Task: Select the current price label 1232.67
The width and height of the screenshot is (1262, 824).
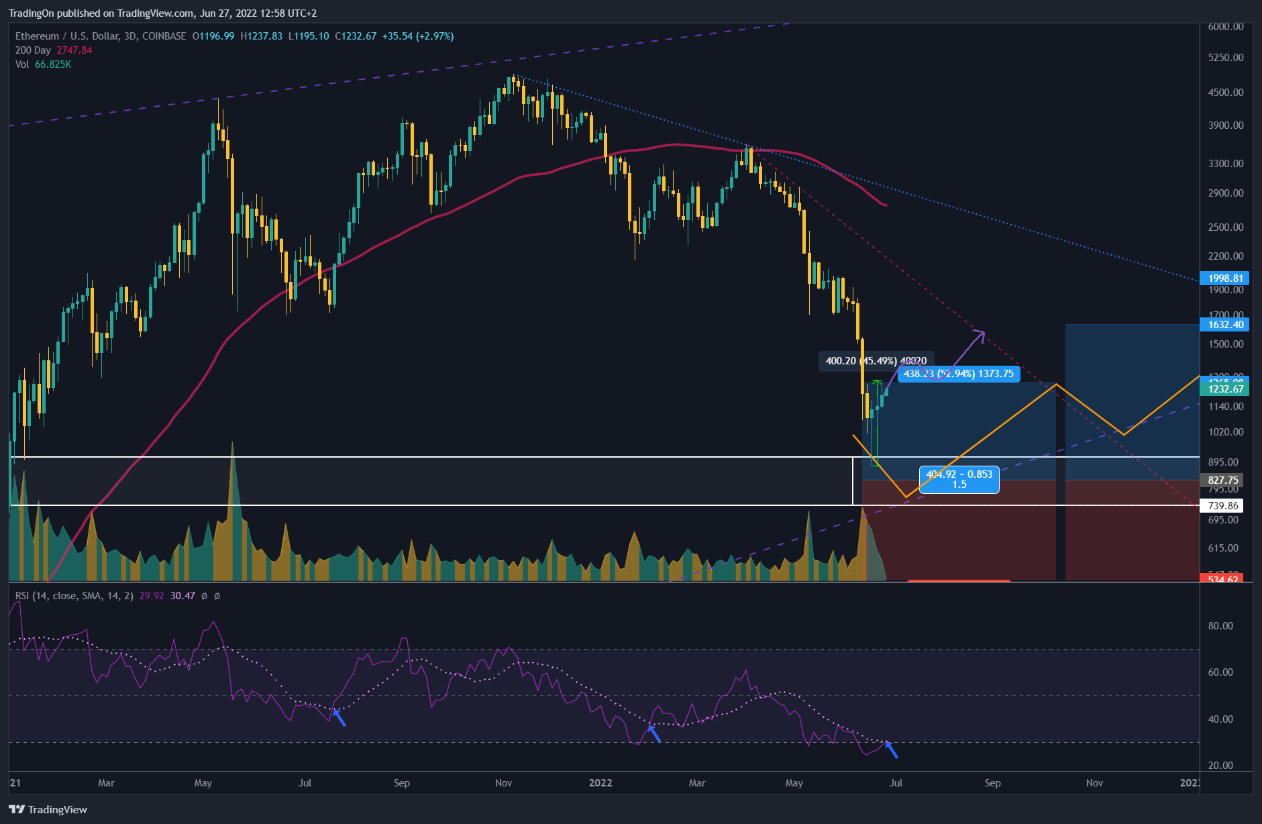Action: 1225,389
